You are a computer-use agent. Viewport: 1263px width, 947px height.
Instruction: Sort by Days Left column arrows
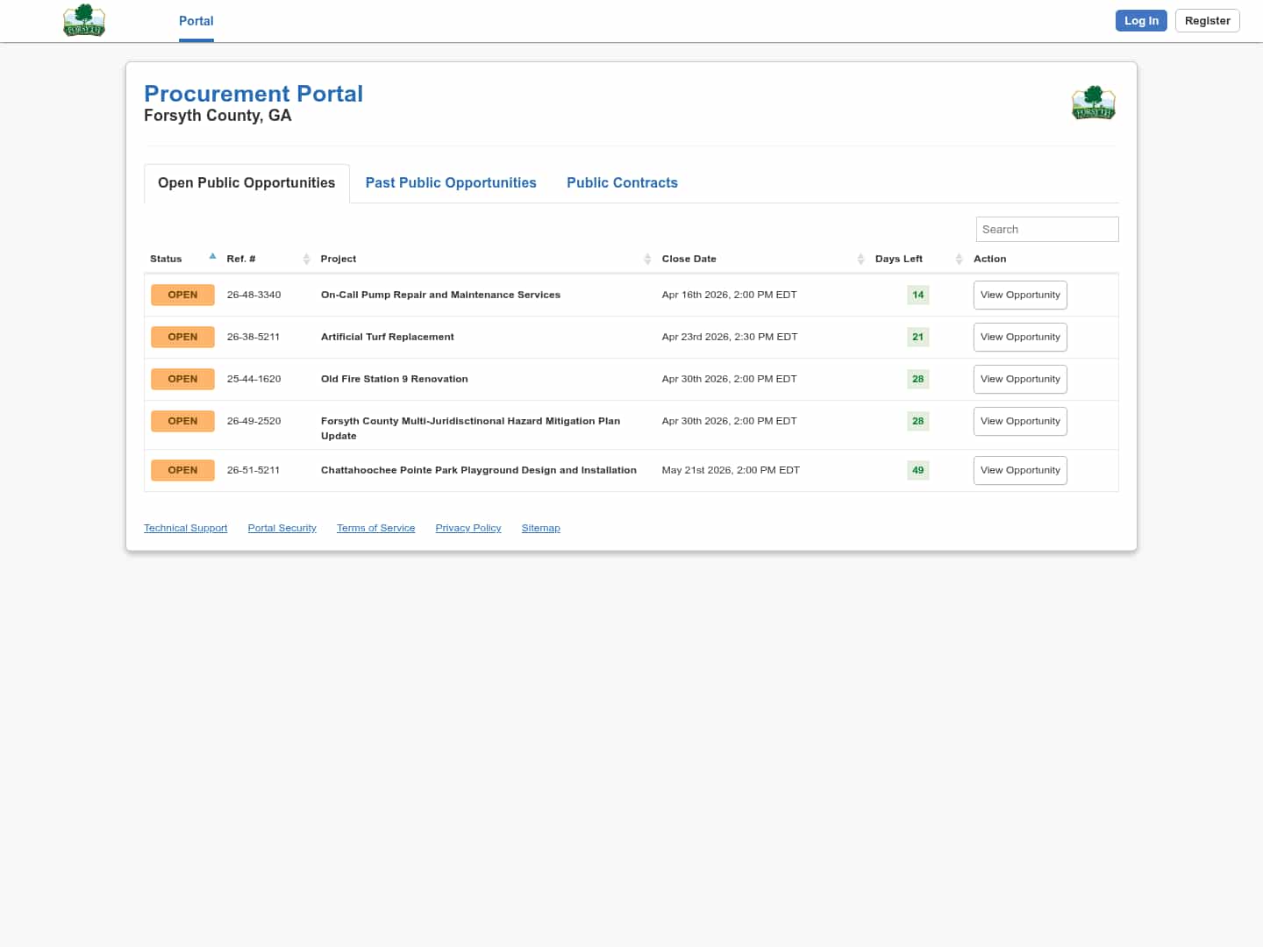[959, 259]
